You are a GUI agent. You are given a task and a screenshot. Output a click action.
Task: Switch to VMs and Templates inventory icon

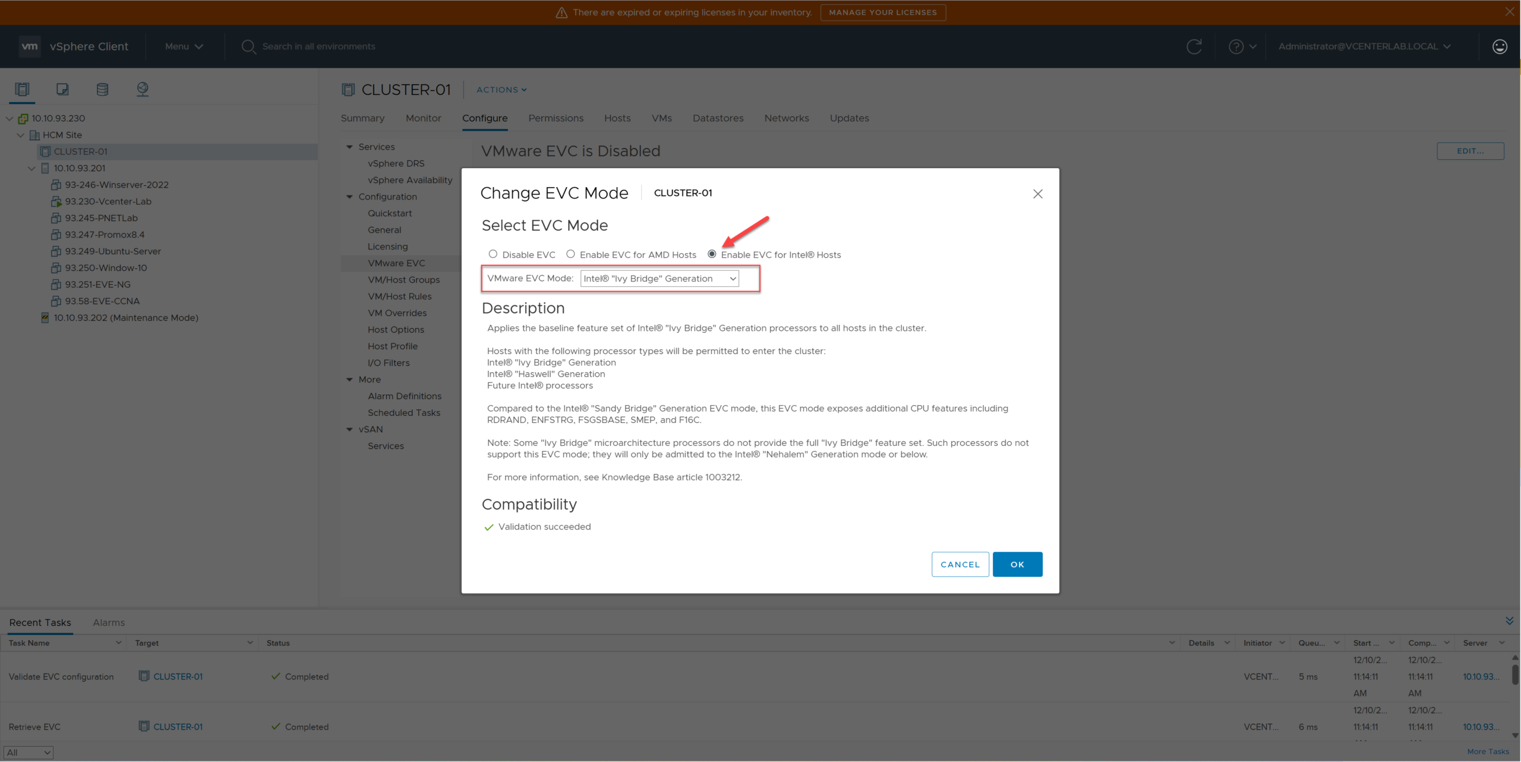coord(62,89)
